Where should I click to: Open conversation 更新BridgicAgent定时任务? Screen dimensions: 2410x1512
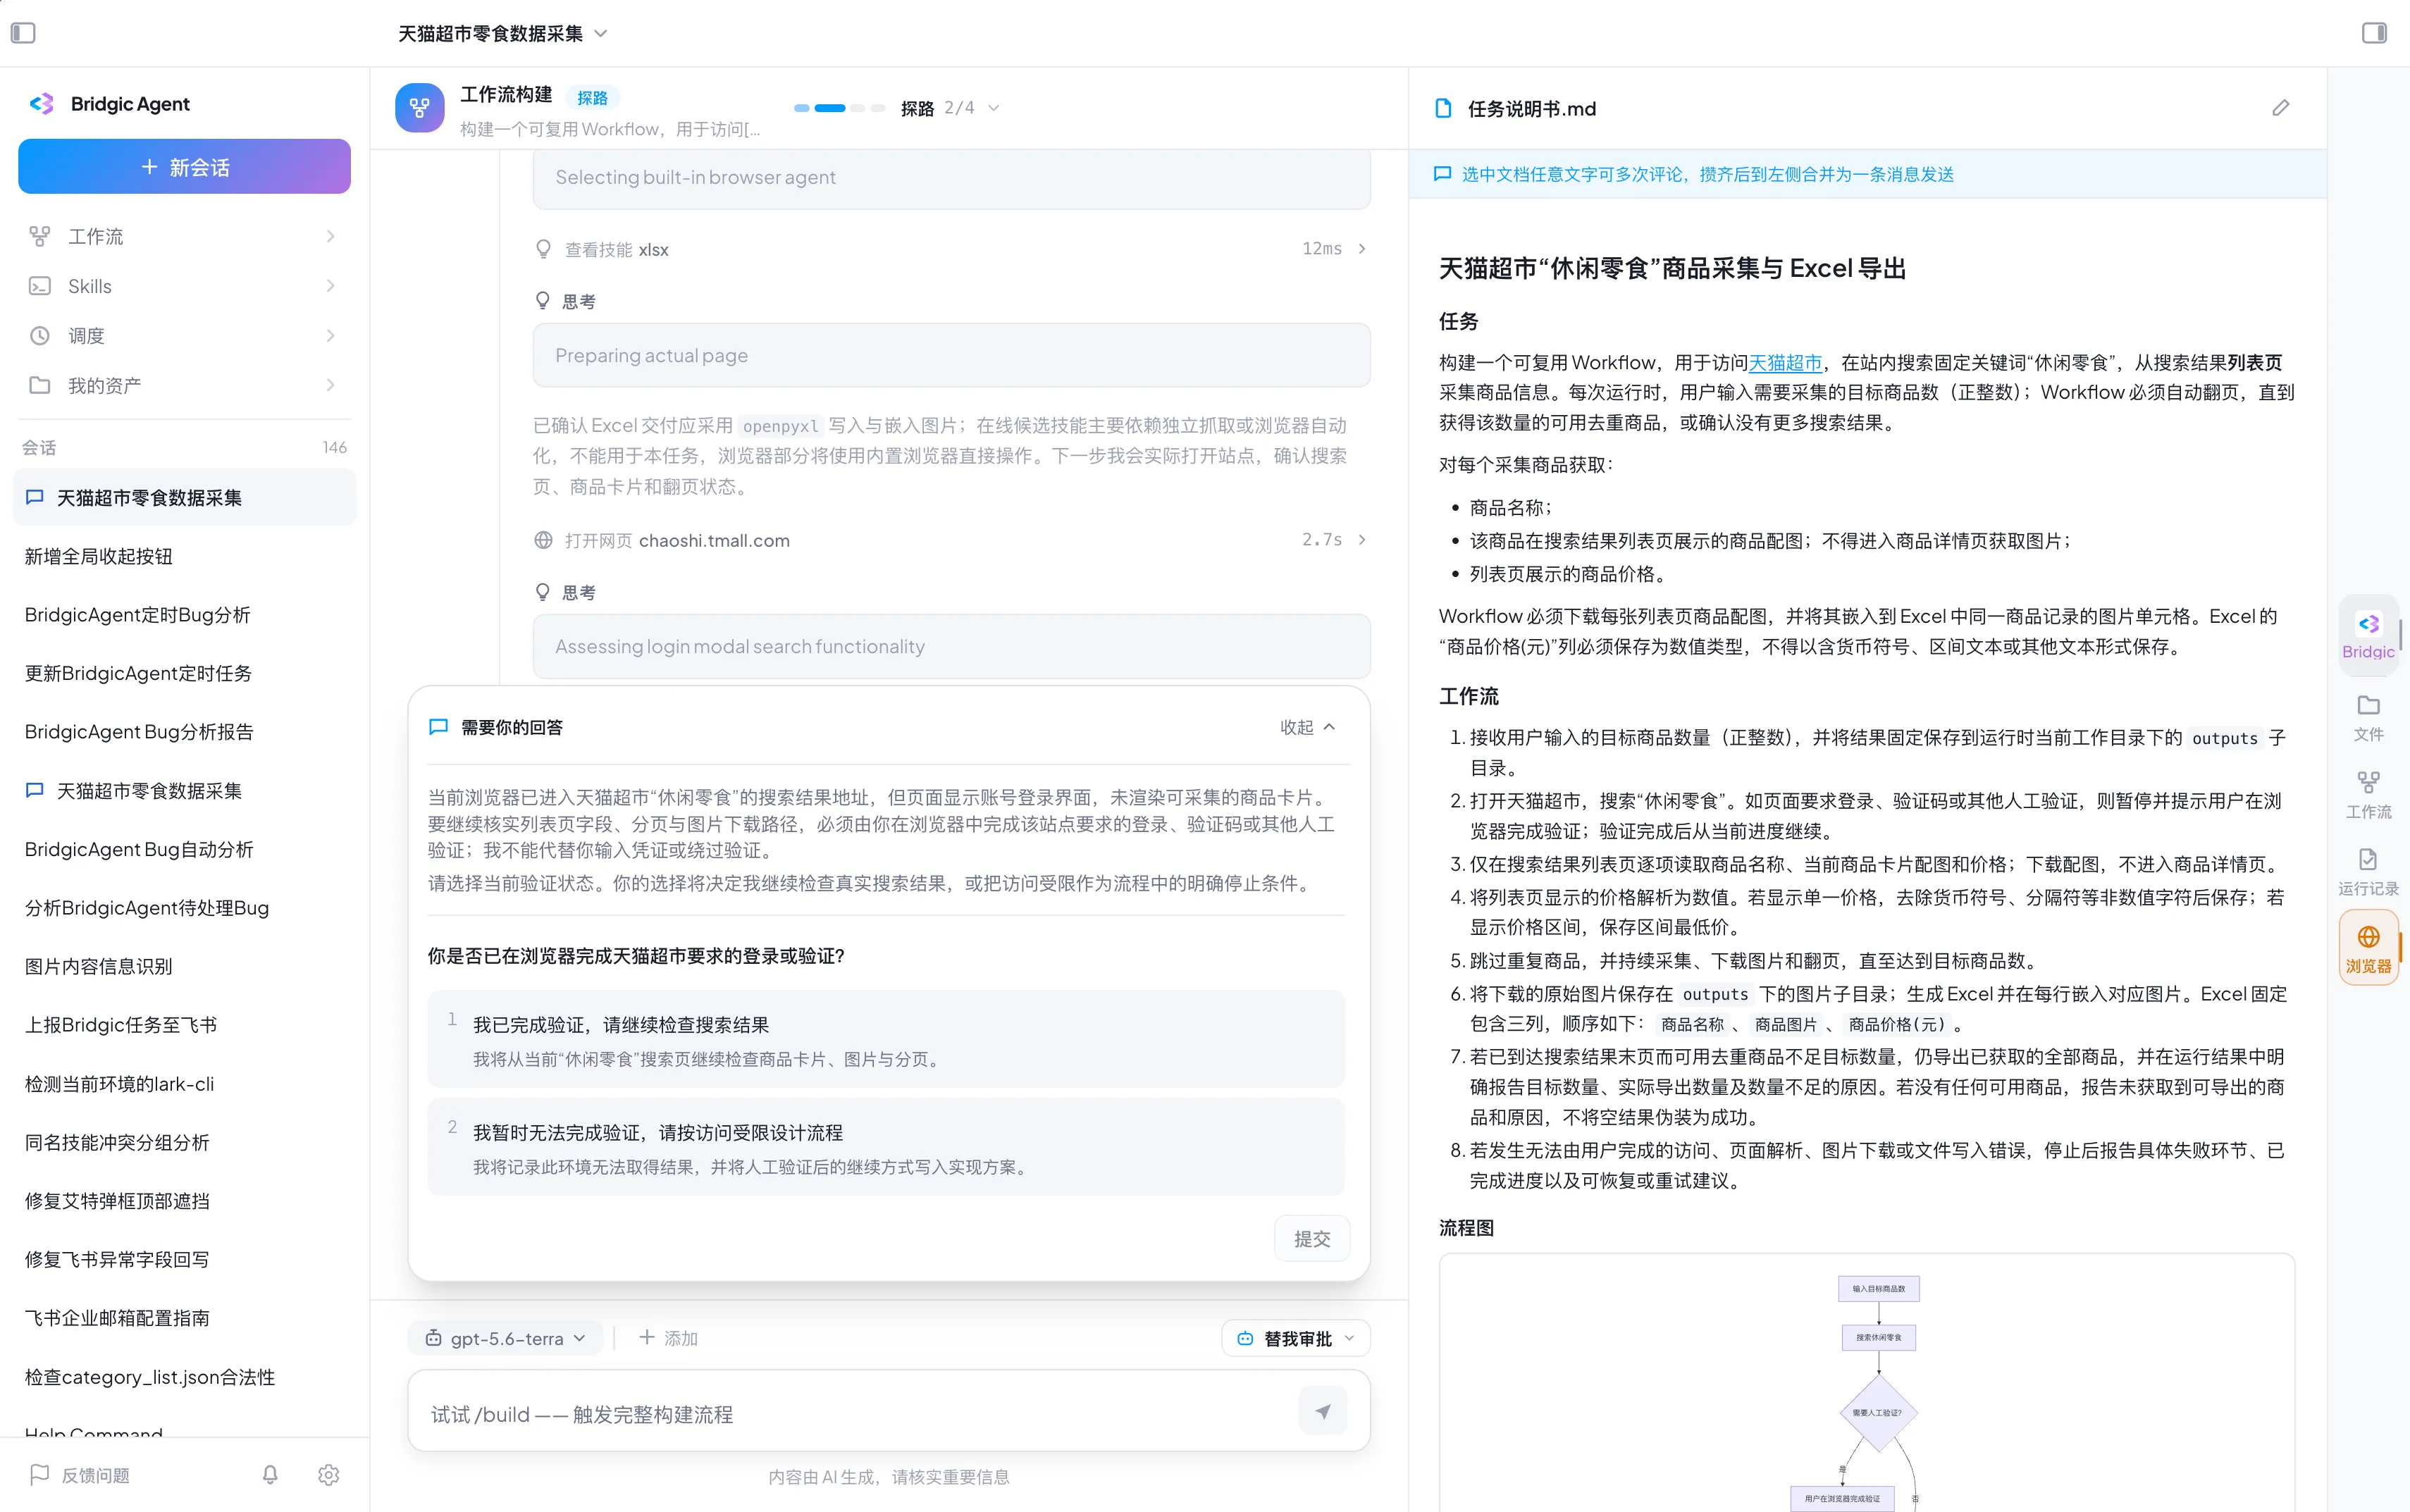tap(184, 673)
